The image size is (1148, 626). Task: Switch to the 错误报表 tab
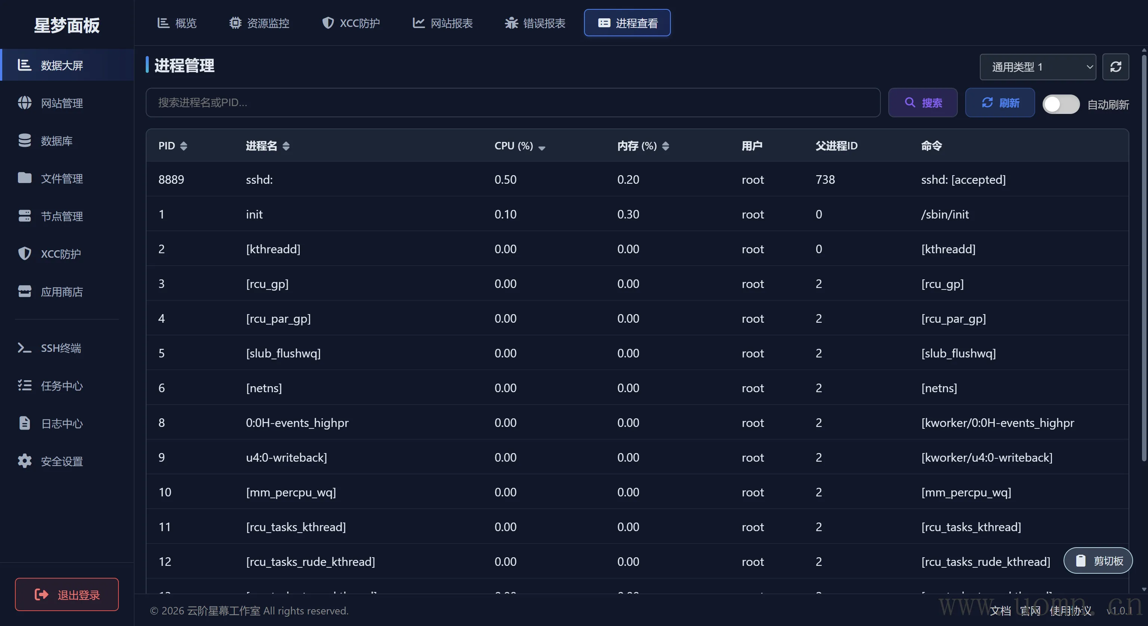pyautogui.click(x=535, y=23)
